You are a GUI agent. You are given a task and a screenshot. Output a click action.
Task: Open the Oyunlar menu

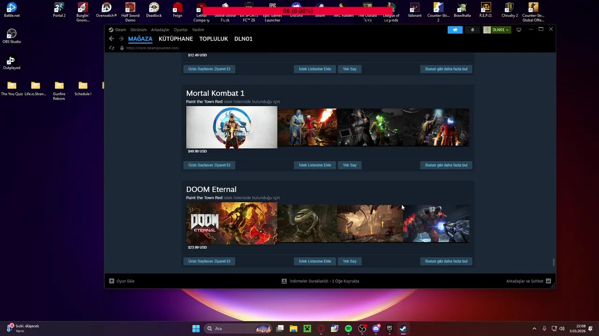coord(181,30)
